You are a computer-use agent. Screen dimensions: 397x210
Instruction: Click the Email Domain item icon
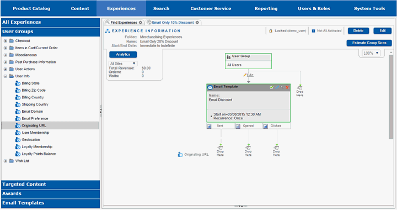[x=18, y=112]
